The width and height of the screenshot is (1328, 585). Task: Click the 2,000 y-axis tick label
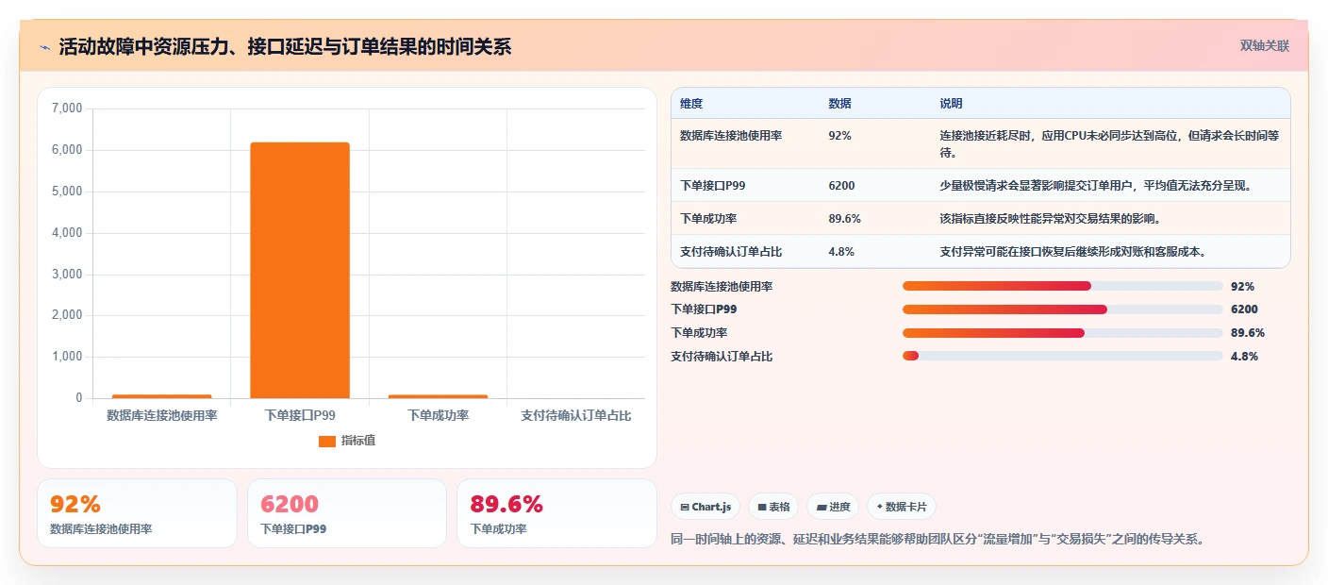[67, 315]
